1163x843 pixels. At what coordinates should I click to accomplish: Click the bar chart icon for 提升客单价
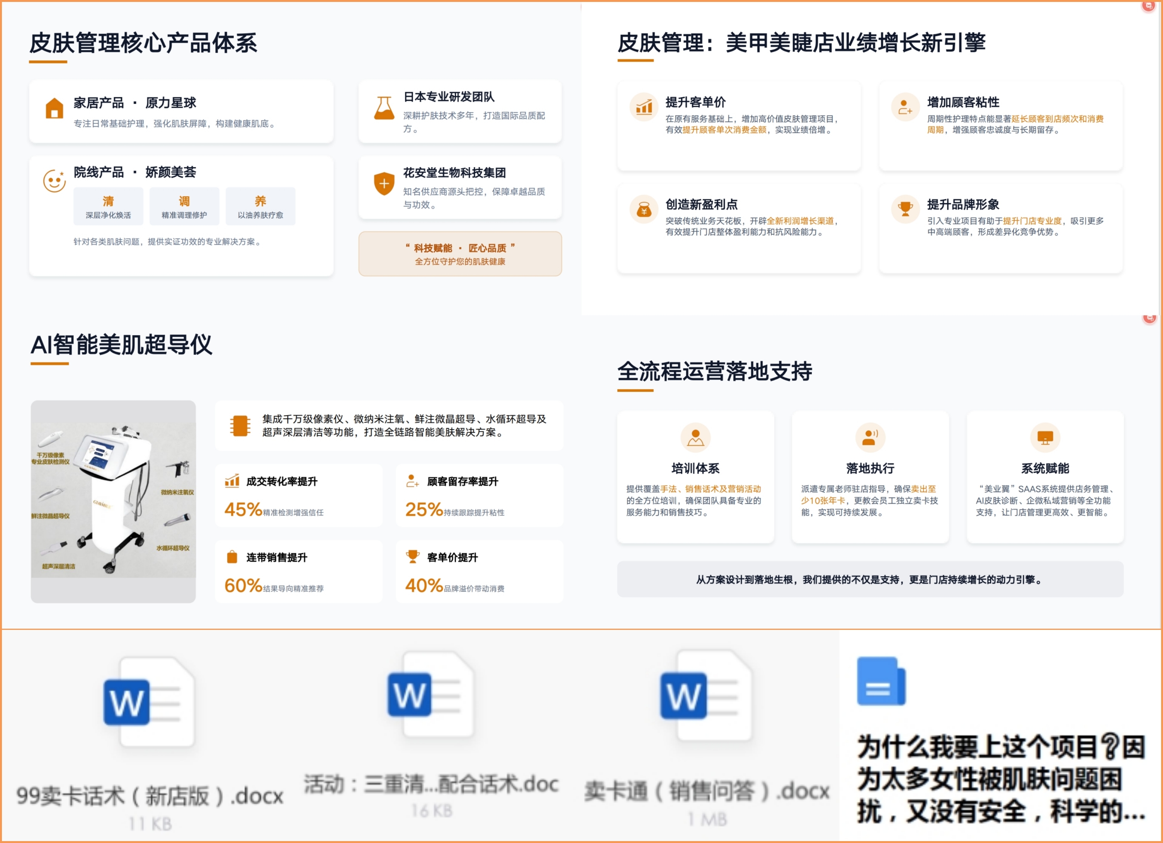click(x=644, y=107)
